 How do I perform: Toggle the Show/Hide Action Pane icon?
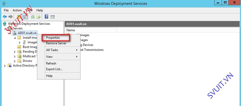click(53, 17)
